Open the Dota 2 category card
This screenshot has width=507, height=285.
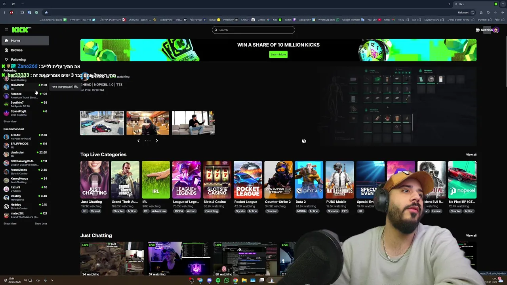[309, 180]
